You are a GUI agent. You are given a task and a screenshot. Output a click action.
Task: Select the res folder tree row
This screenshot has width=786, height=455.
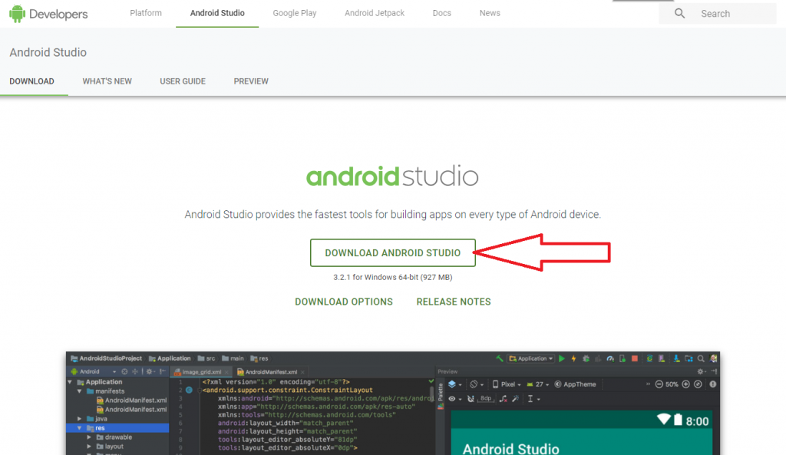tap(117, 428)
